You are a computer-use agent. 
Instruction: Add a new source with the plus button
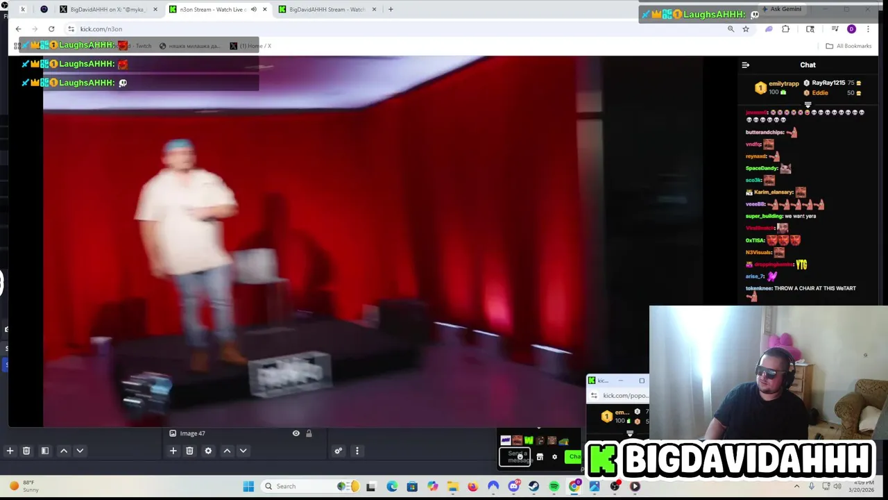click(x=173, y=451)
